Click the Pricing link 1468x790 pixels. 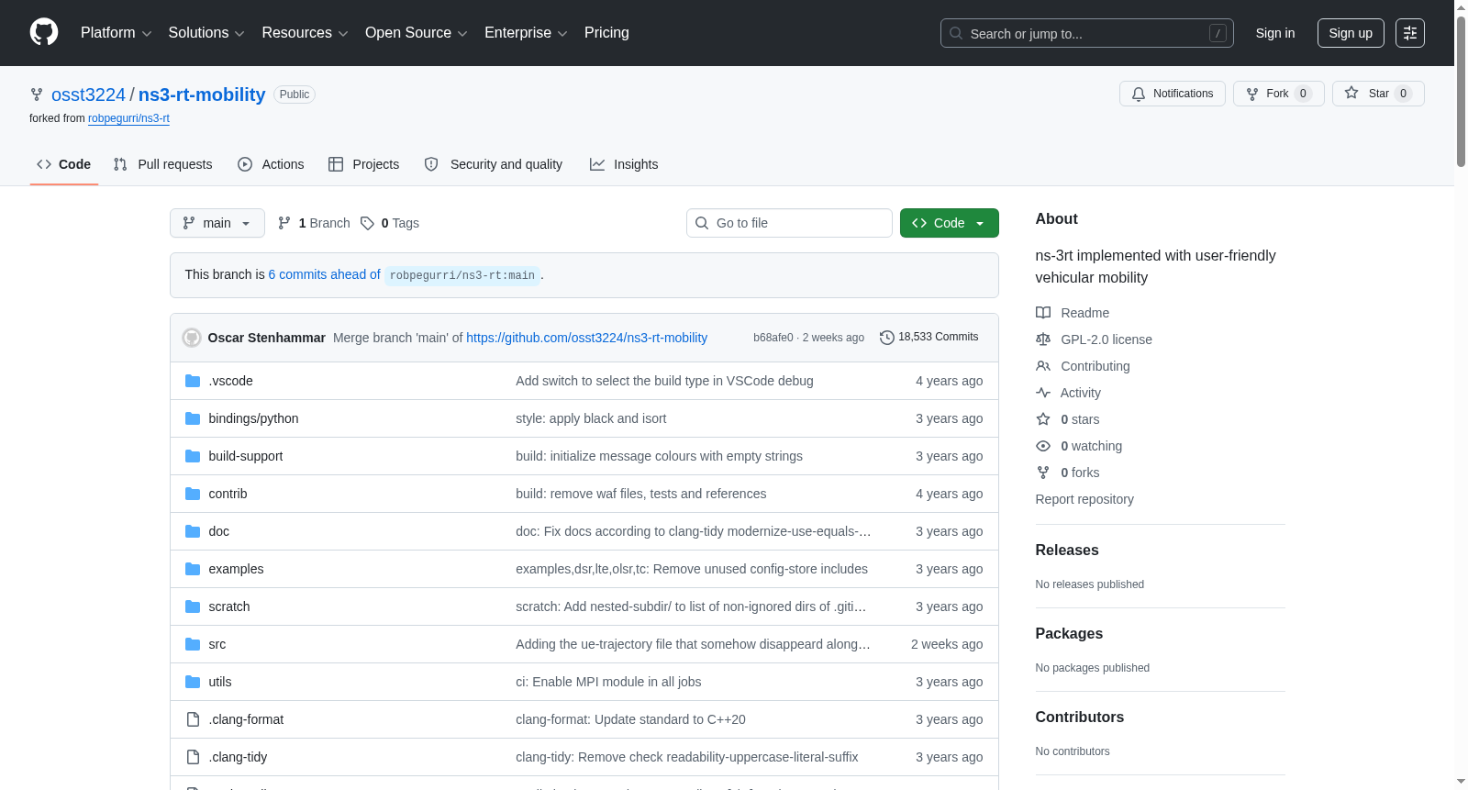[x=606, y=33]
